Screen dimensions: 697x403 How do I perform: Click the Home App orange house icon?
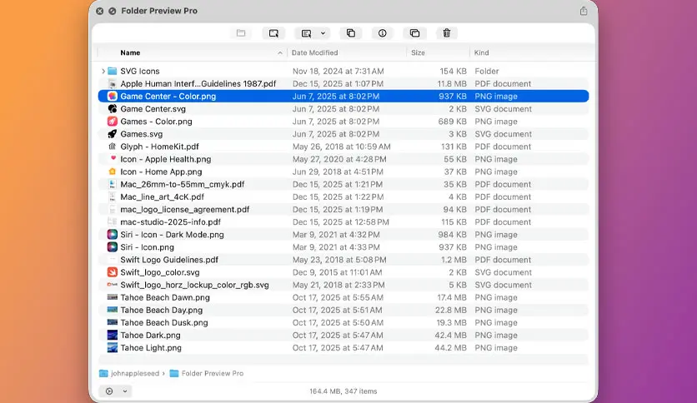[x=113, y=172]
